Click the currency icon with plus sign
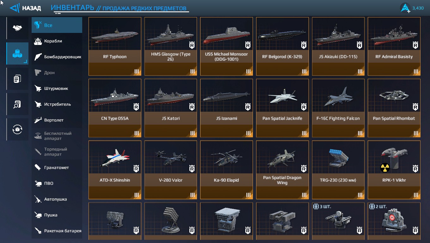This screenshot has width=430, height=243. pyautogui.click(x=405, y=8)
